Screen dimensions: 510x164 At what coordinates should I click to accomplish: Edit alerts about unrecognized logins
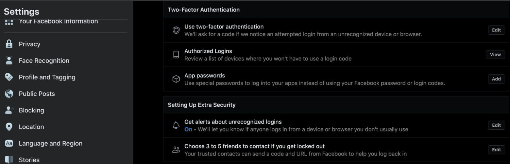(496, 125)
